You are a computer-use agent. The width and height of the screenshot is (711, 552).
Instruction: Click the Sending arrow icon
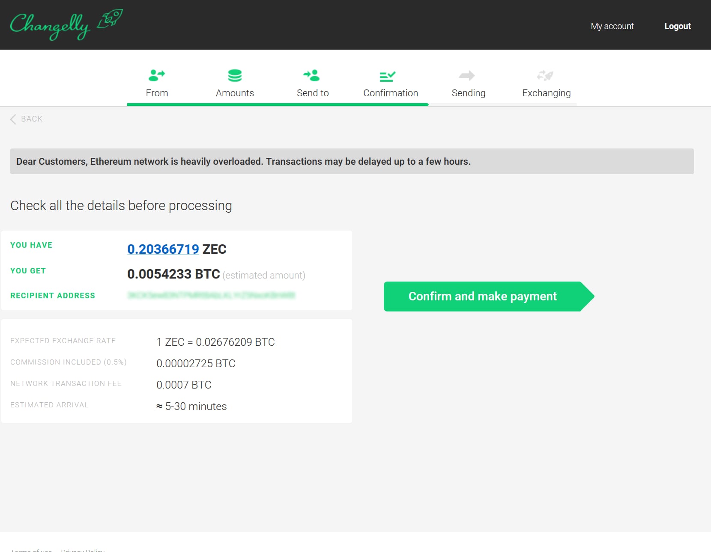coord(467,76)
